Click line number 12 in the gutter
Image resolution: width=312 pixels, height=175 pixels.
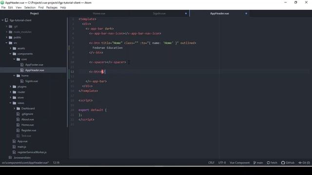coord(72,71)
